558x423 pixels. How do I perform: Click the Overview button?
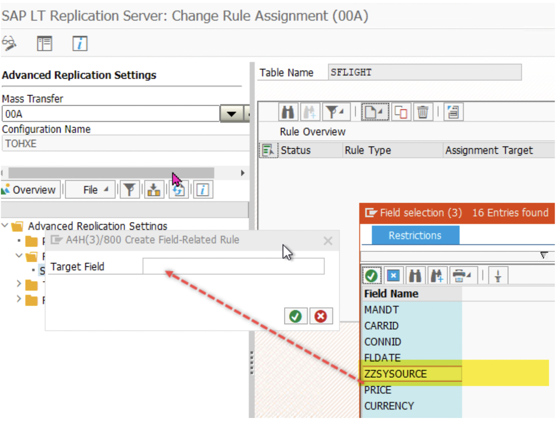[31, 190]
